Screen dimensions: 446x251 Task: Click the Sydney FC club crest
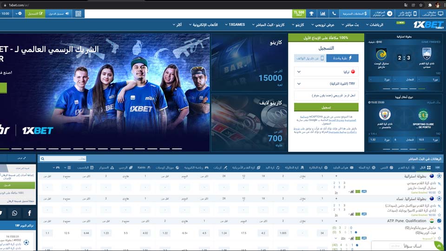click(x=426, y=54)
